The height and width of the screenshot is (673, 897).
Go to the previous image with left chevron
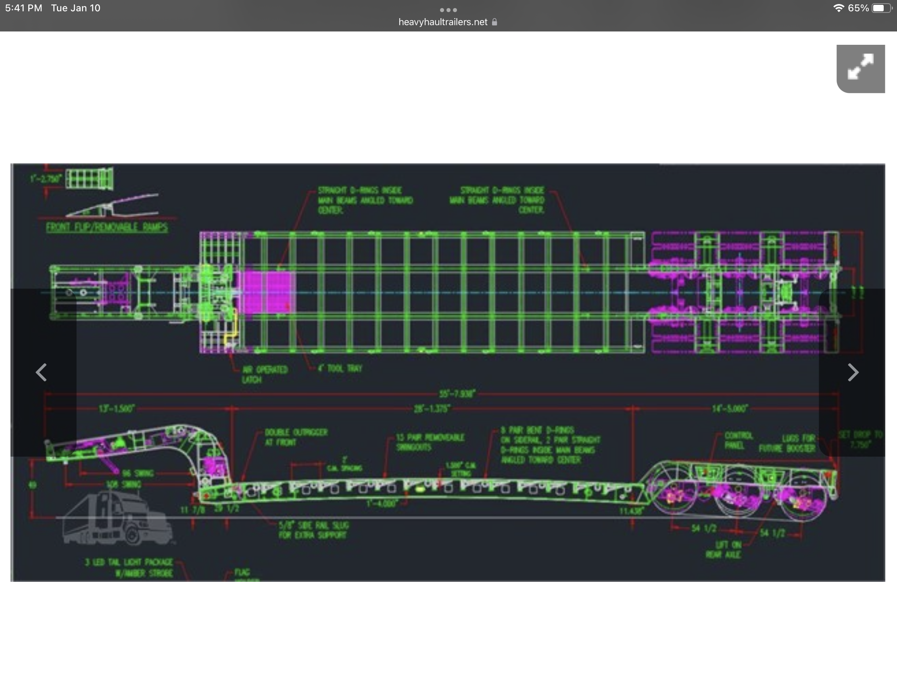point(42,372)
